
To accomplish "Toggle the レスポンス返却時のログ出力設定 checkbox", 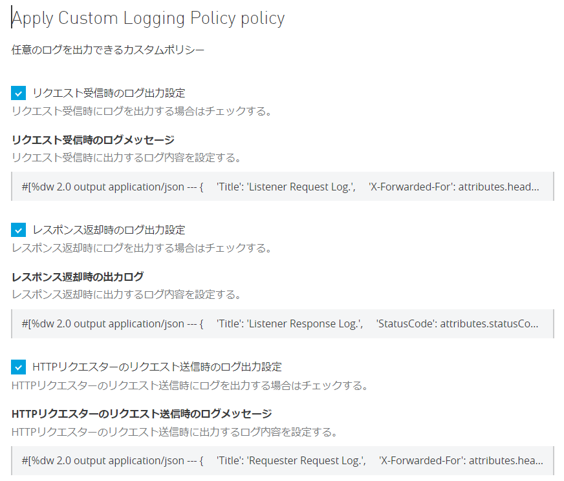I will pyautogui.click(x=19, y=230).
